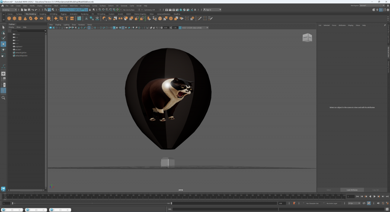The height and width of the screenshot is (212, 390).
Task: Open the Modeling menu set dropdown
Action: pyautogui.click(x=9, y=10)
